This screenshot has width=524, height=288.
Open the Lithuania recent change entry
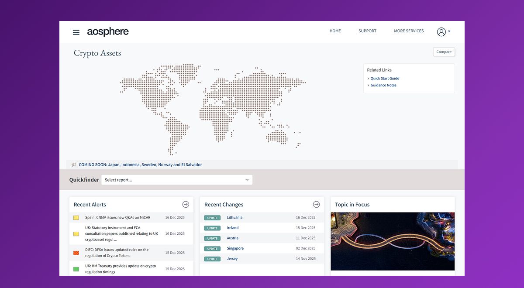pos(234,217)
